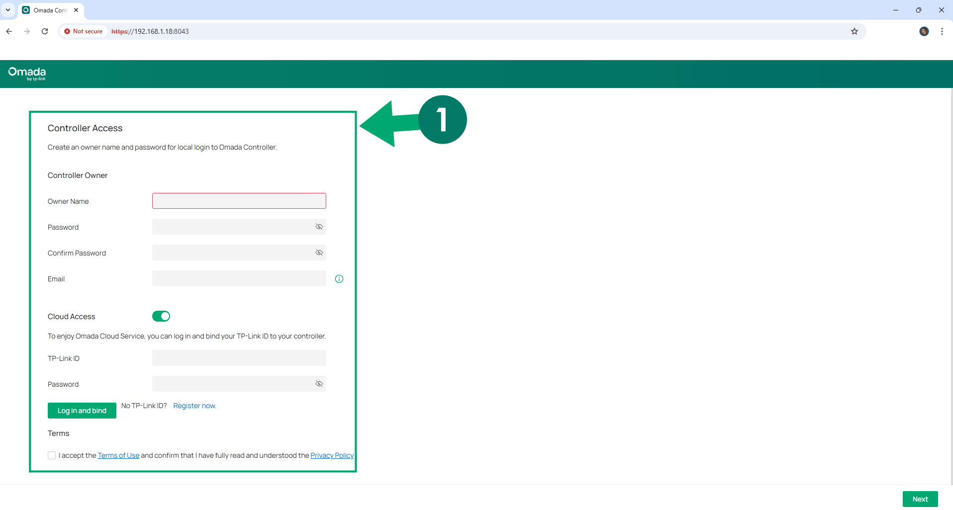The height and width of the screenshot is (510, 953).
Task: Open the Register now link
Action: click(194, 406)
